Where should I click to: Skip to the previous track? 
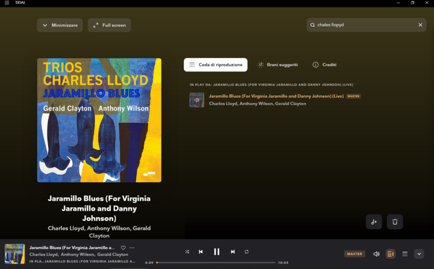pyautogui.click(x=201, y=252)
